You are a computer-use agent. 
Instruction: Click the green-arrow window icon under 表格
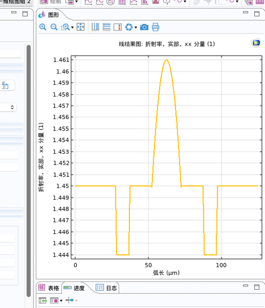[x=43, y=300]
